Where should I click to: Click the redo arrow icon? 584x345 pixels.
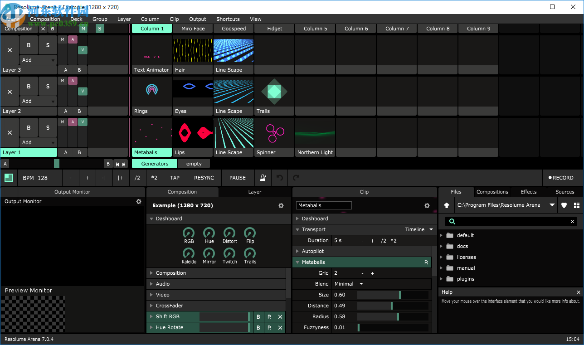tap(296, 178)
